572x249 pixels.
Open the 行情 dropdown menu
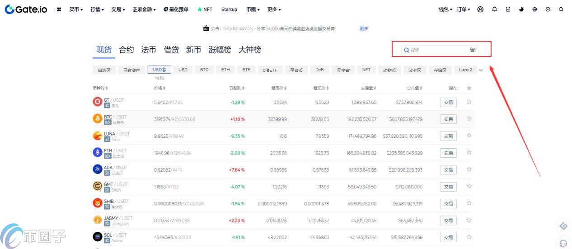tap(97, 9)
